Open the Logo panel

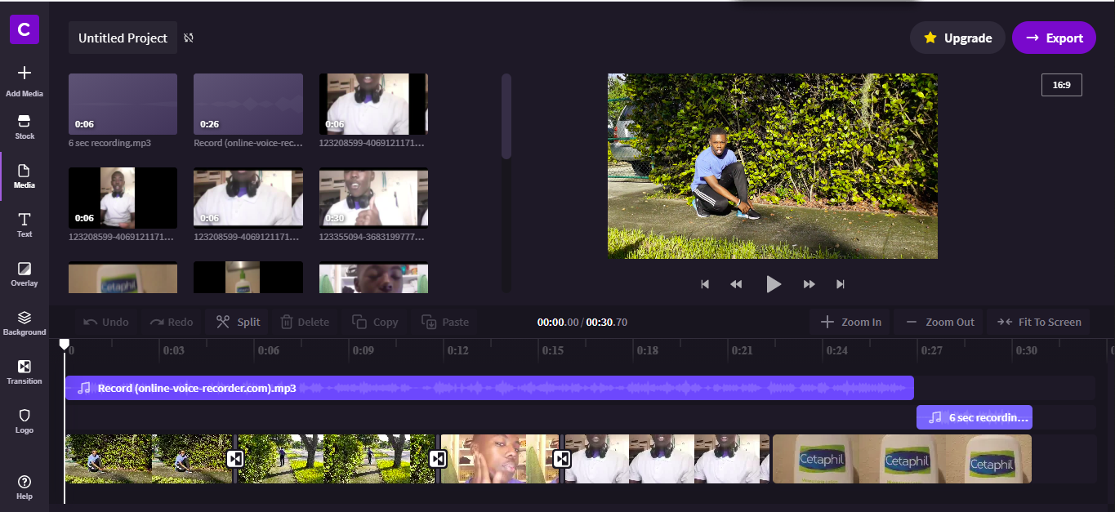(25, 421)
